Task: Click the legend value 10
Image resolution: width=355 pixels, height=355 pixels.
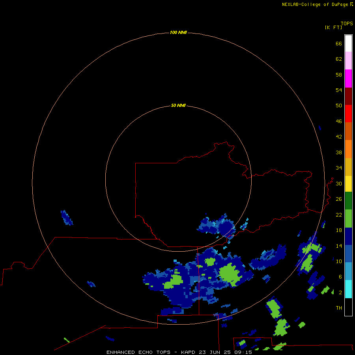Action: [339, 262]
